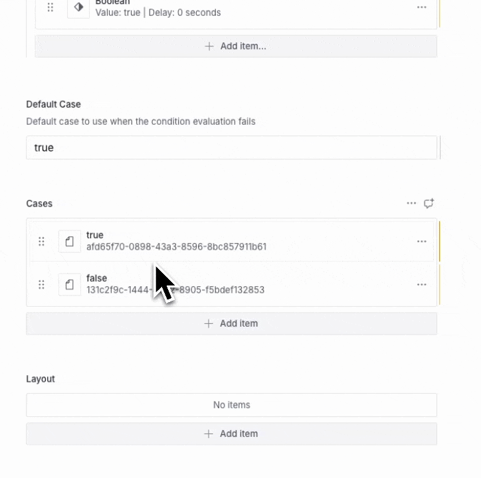Click the empty Layout 'No items' box

pos(231,405)
